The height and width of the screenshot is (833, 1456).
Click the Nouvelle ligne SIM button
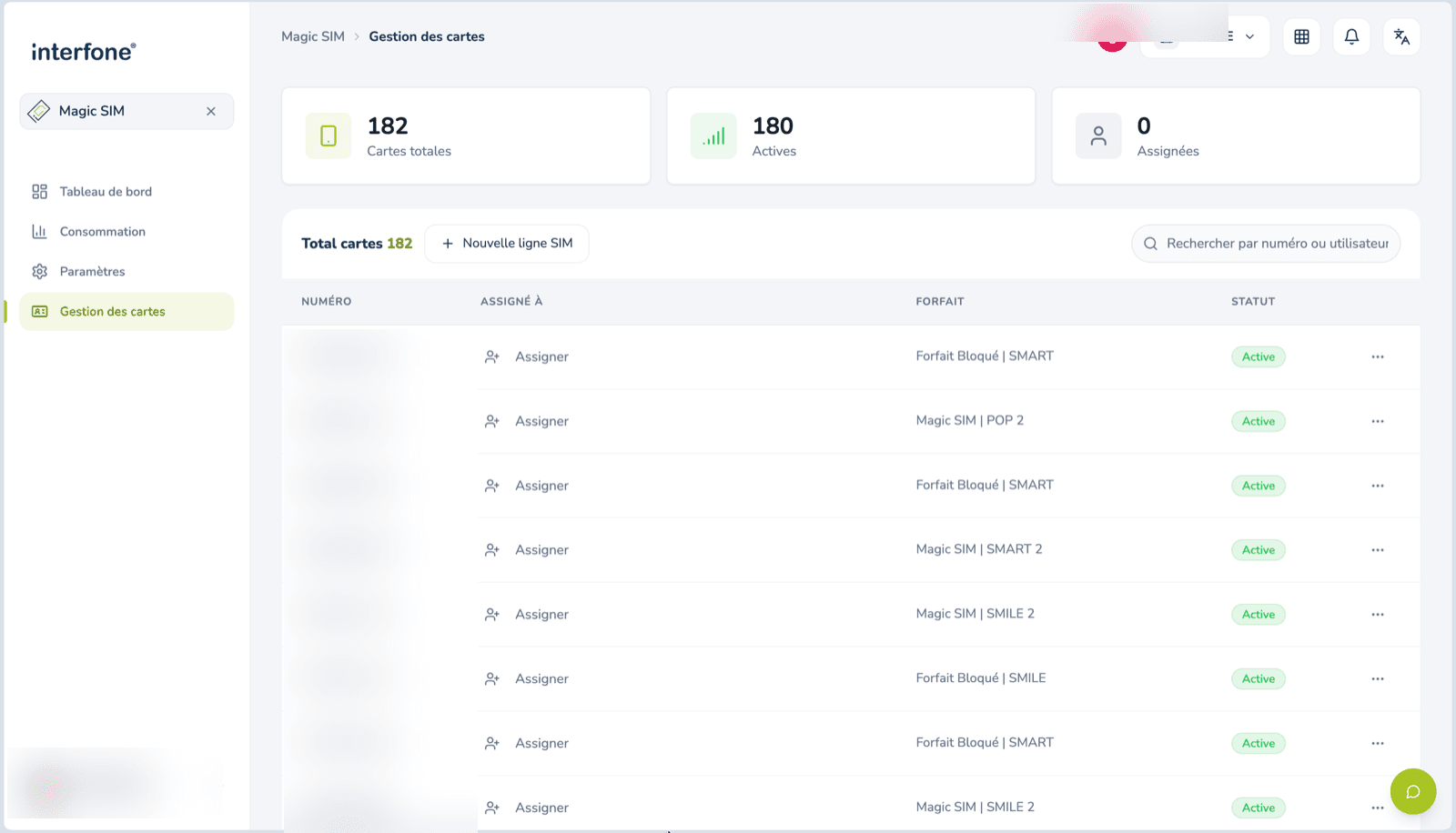click(507, 244)
